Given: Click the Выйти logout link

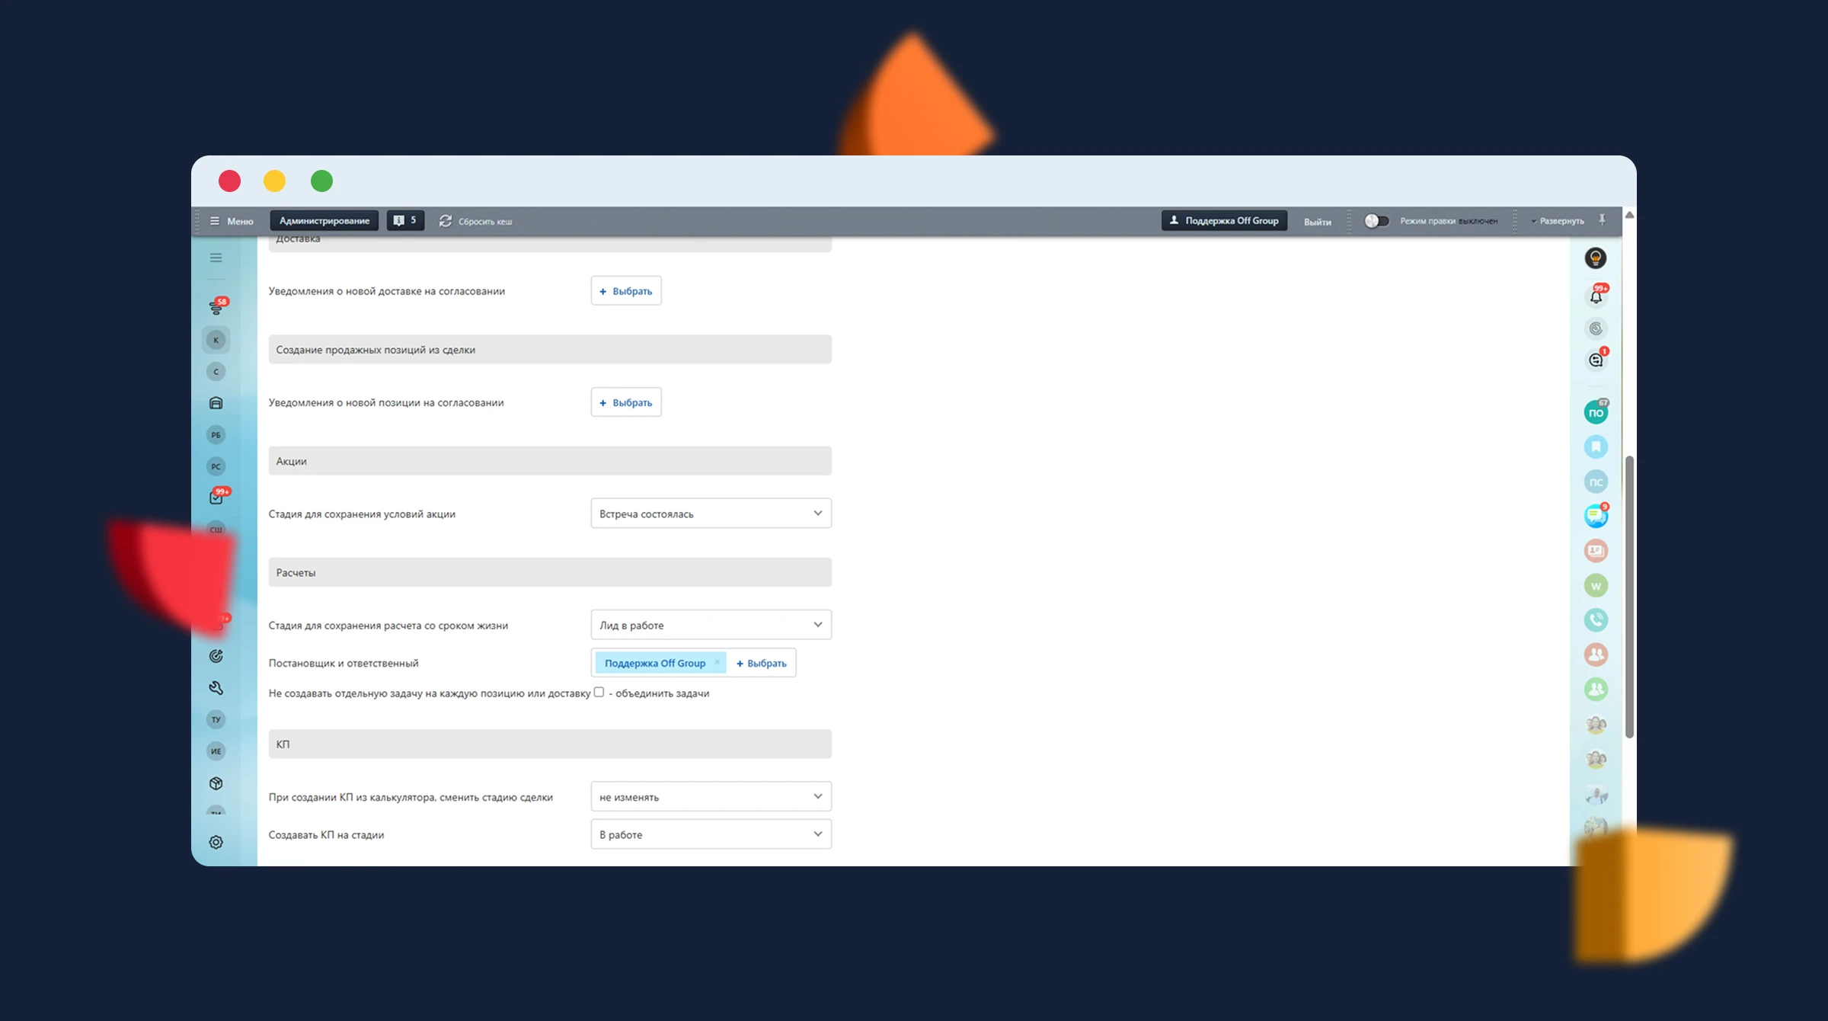Looking at the screenshot, I should point(1317,222).
